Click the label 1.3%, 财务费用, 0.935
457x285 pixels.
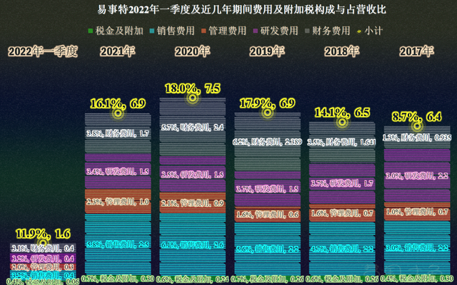[417, 138]
